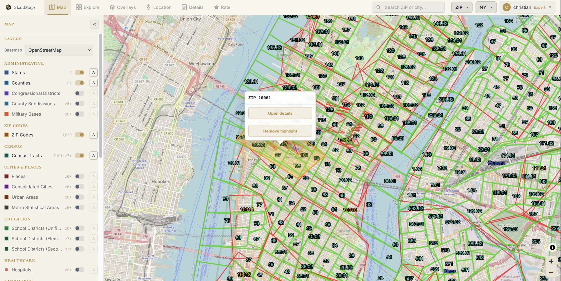The height and width of the screenshot is (281, 561).
Task: Toggle labels for School Districts (Elementary) layer
Action: click(94, 238)
